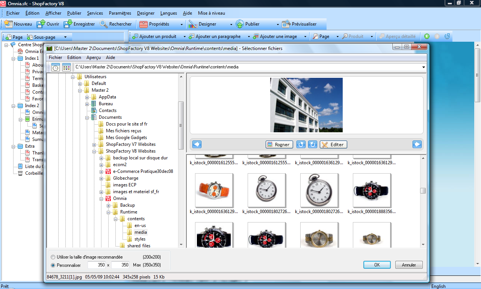The width and height of the screenshot is (481, 289).
Task: Go to the previous preview image arrow
Action: click(197, 144)
